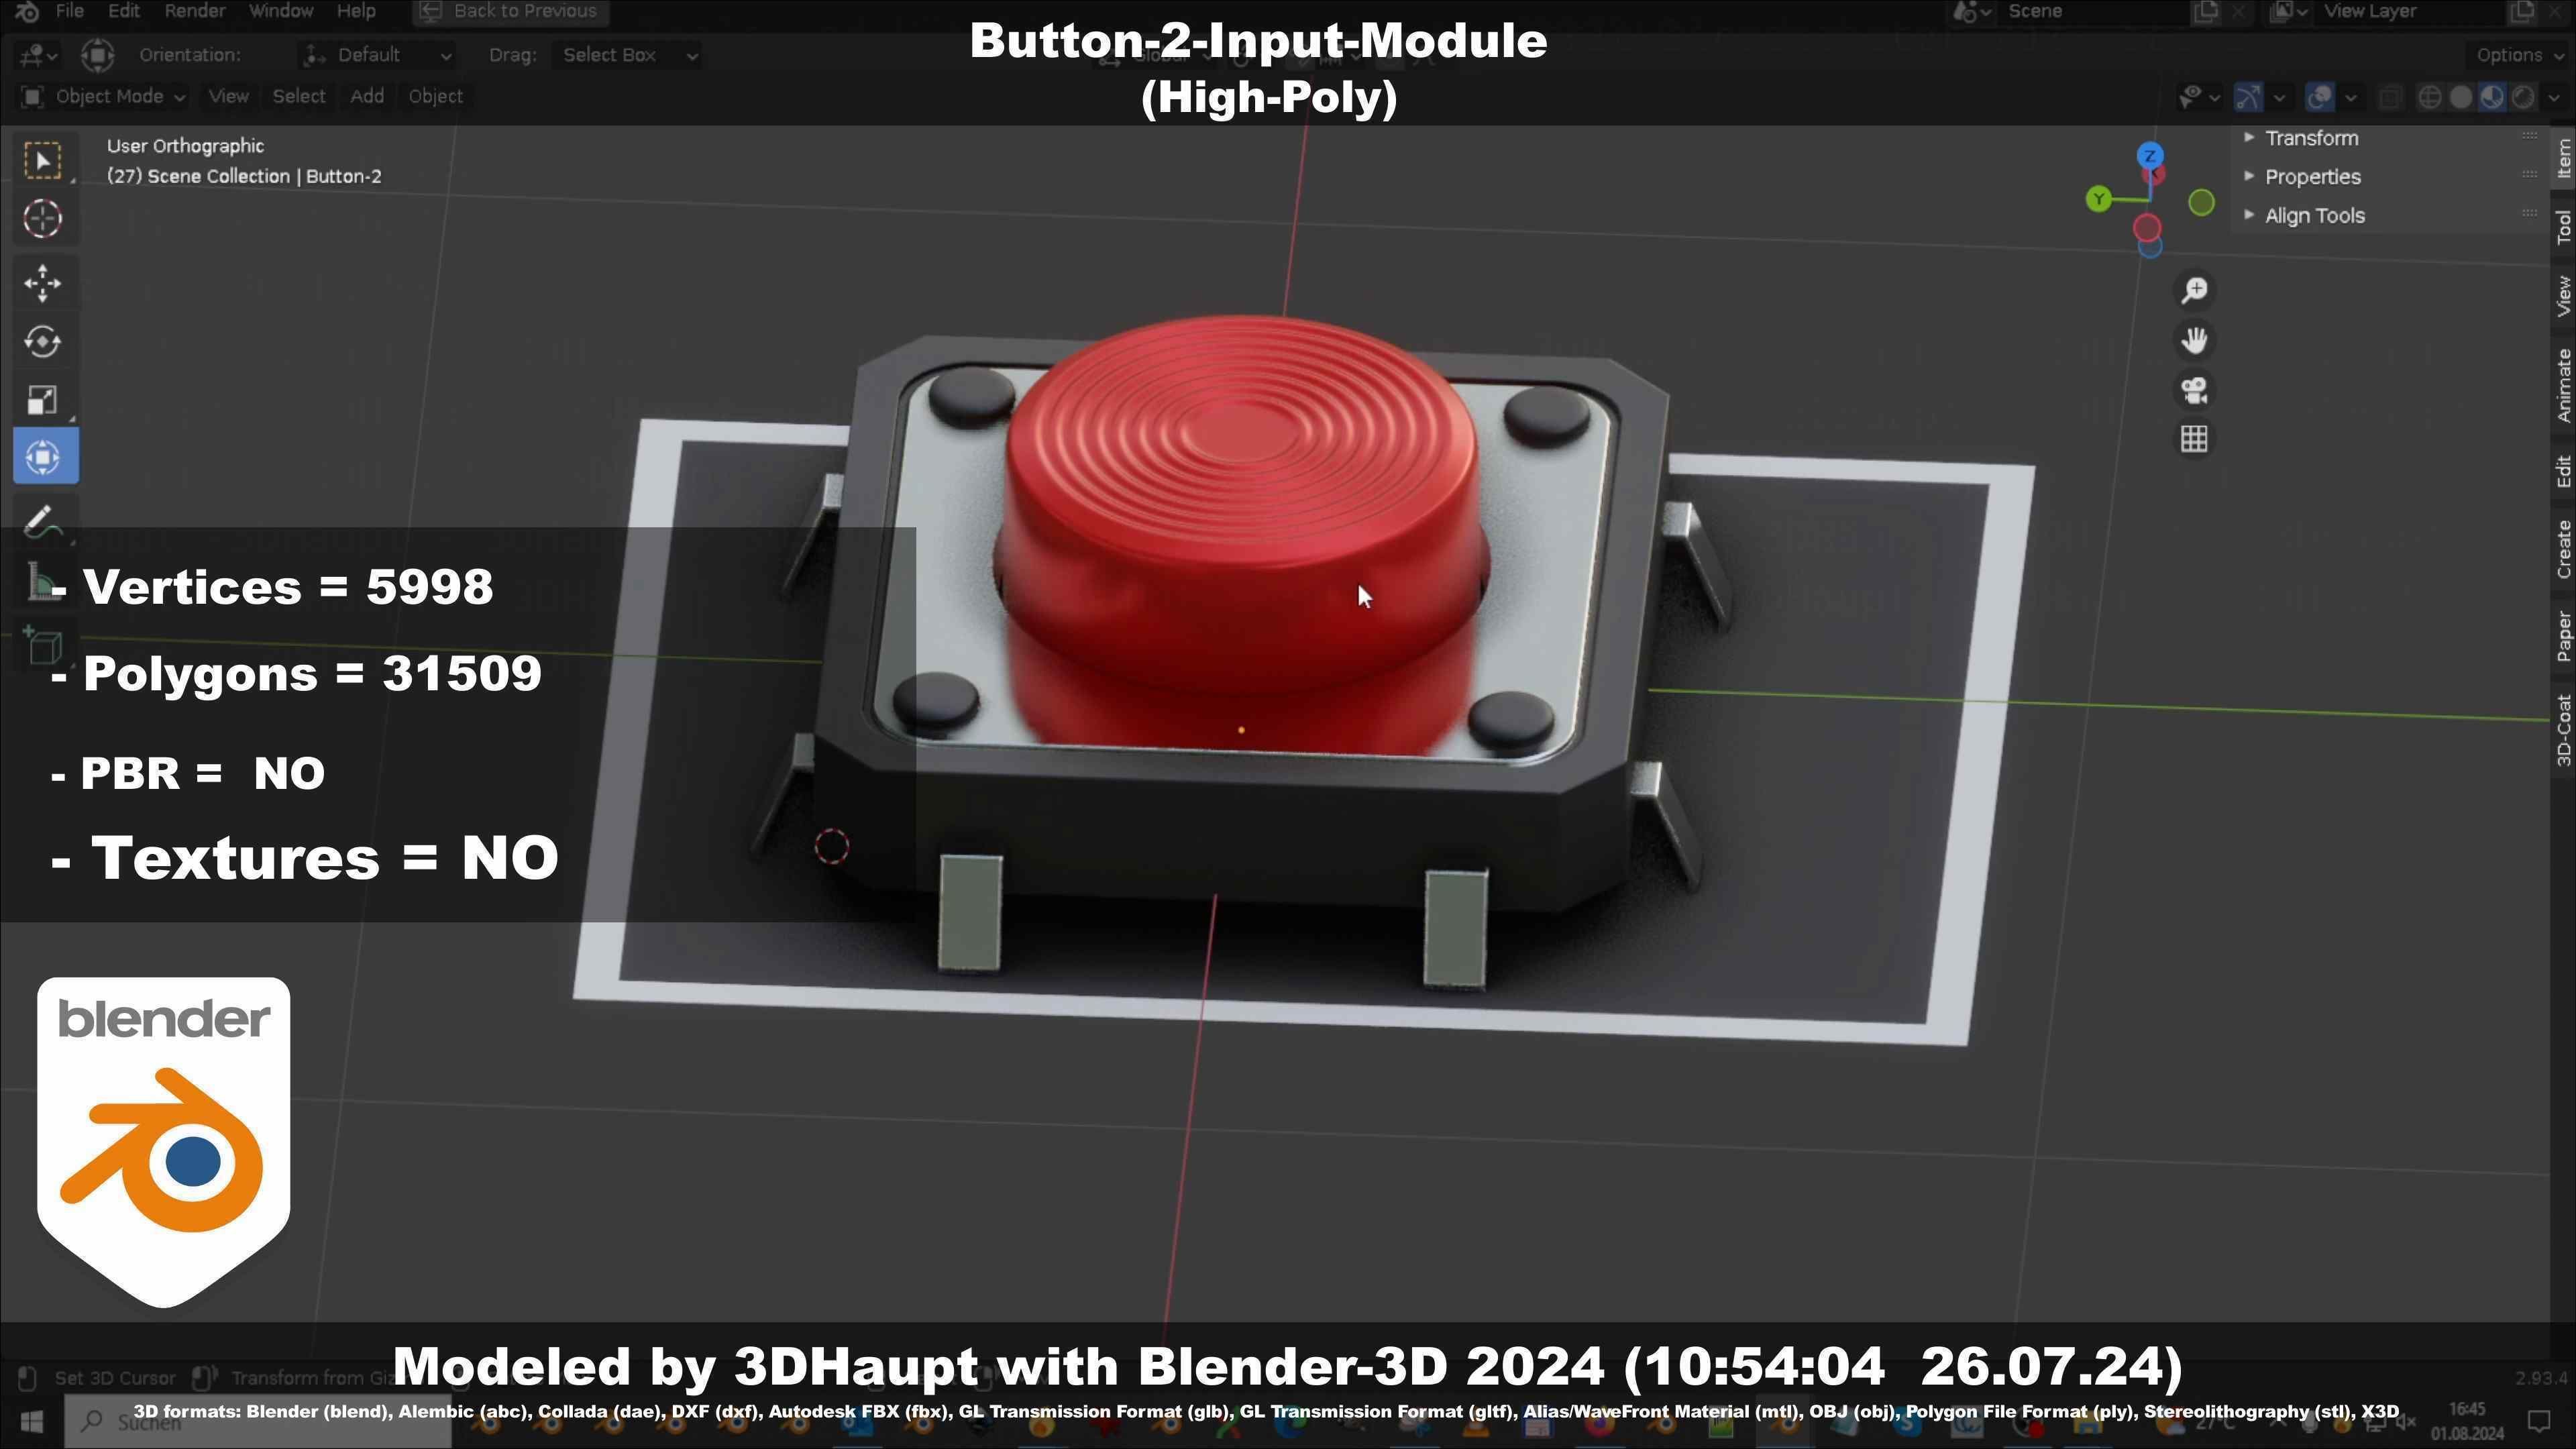Toggle camera view with camera gizmo

[x=2194, y=390]
